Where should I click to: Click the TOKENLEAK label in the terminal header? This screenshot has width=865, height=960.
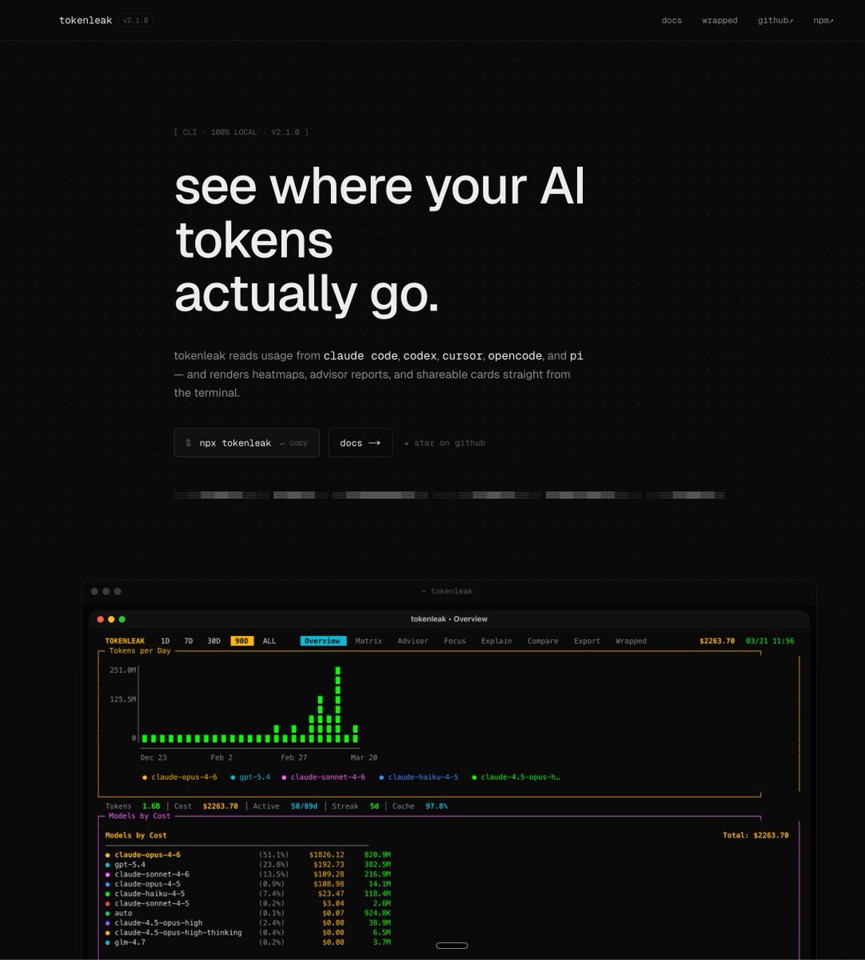(125, 641)
